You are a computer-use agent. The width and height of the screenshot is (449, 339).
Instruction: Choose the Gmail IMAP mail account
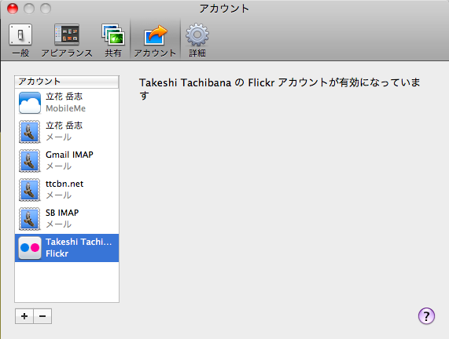coord(67,161)
